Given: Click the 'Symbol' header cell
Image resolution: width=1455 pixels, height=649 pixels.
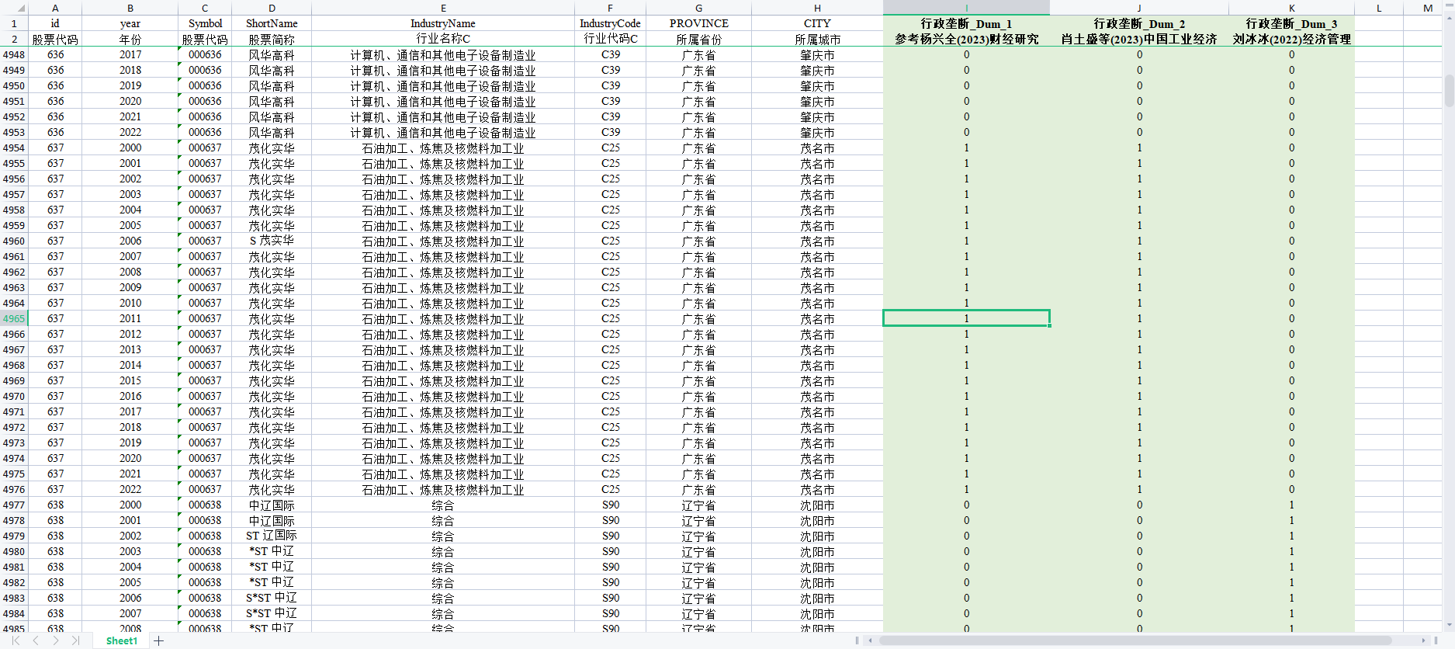Looking at the screenshot, I should pyautogui.click(x=205, y=23).
